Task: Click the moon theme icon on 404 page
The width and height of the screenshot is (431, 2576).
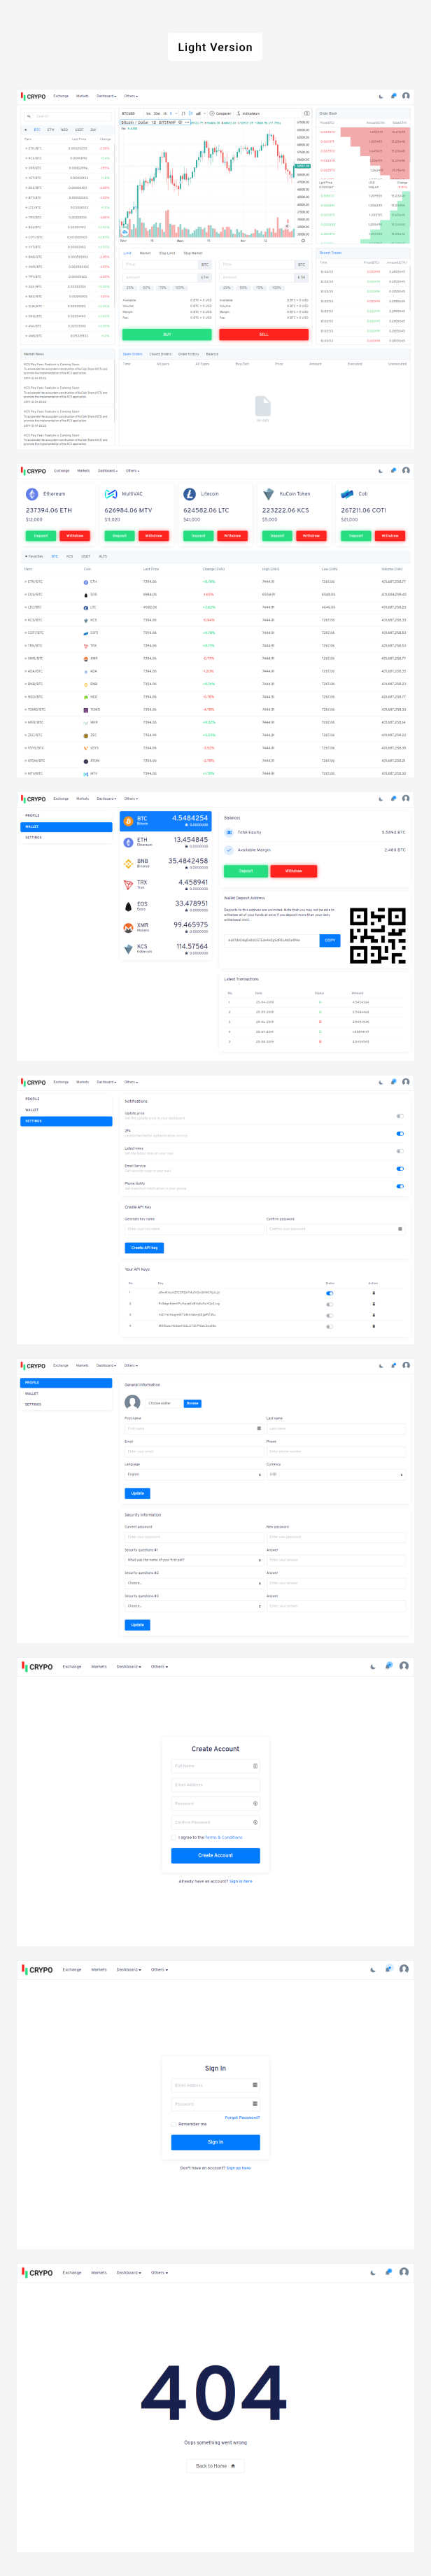Action: point(372,2272)
